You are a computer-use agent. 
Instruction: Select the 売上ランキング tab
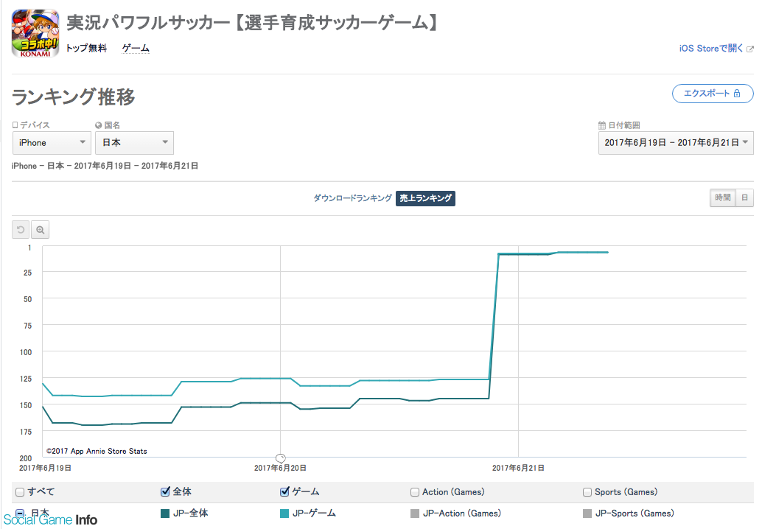coord(426,198)
